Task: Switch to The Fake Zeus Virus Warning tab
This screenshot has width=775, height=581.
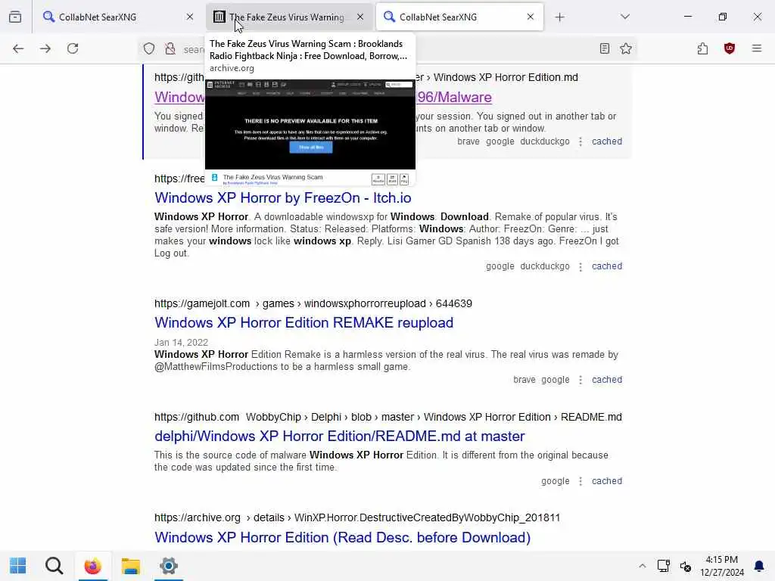Action: click(x=288, y=17)
